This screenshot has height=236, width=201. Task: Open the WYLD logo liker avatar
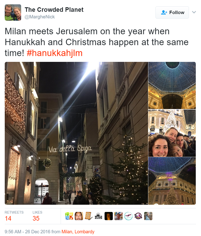point(98,216)
